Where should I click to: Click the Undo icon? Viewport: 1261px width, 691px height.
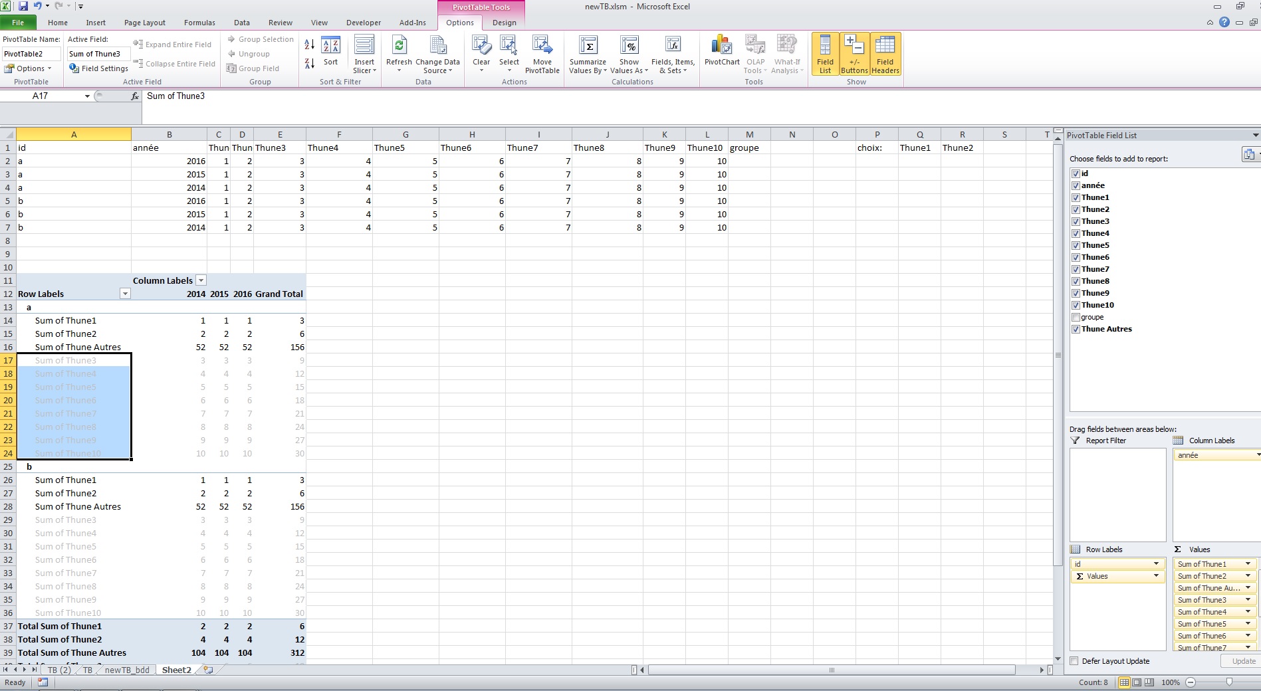pos(38,6)
